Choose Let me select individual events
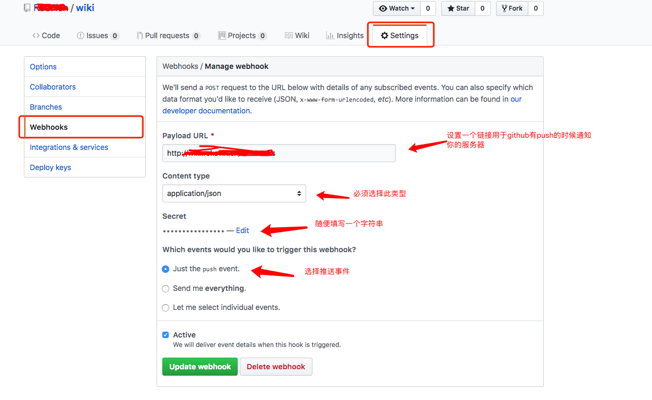The image size is (652, 400). 166,308
